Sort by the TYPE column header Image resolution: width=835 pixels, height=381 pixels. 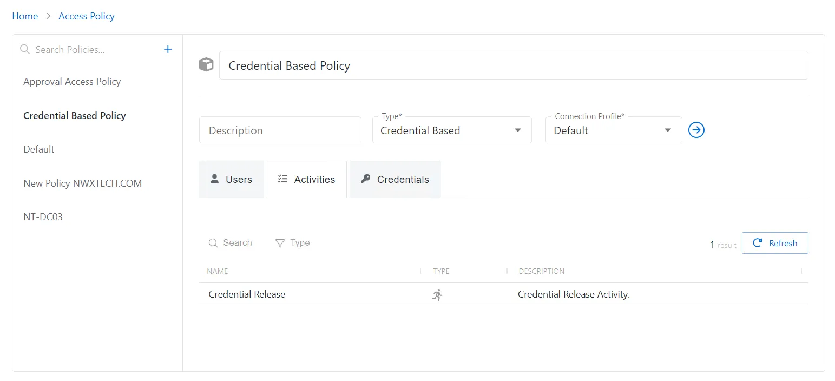tap(441, 271)
